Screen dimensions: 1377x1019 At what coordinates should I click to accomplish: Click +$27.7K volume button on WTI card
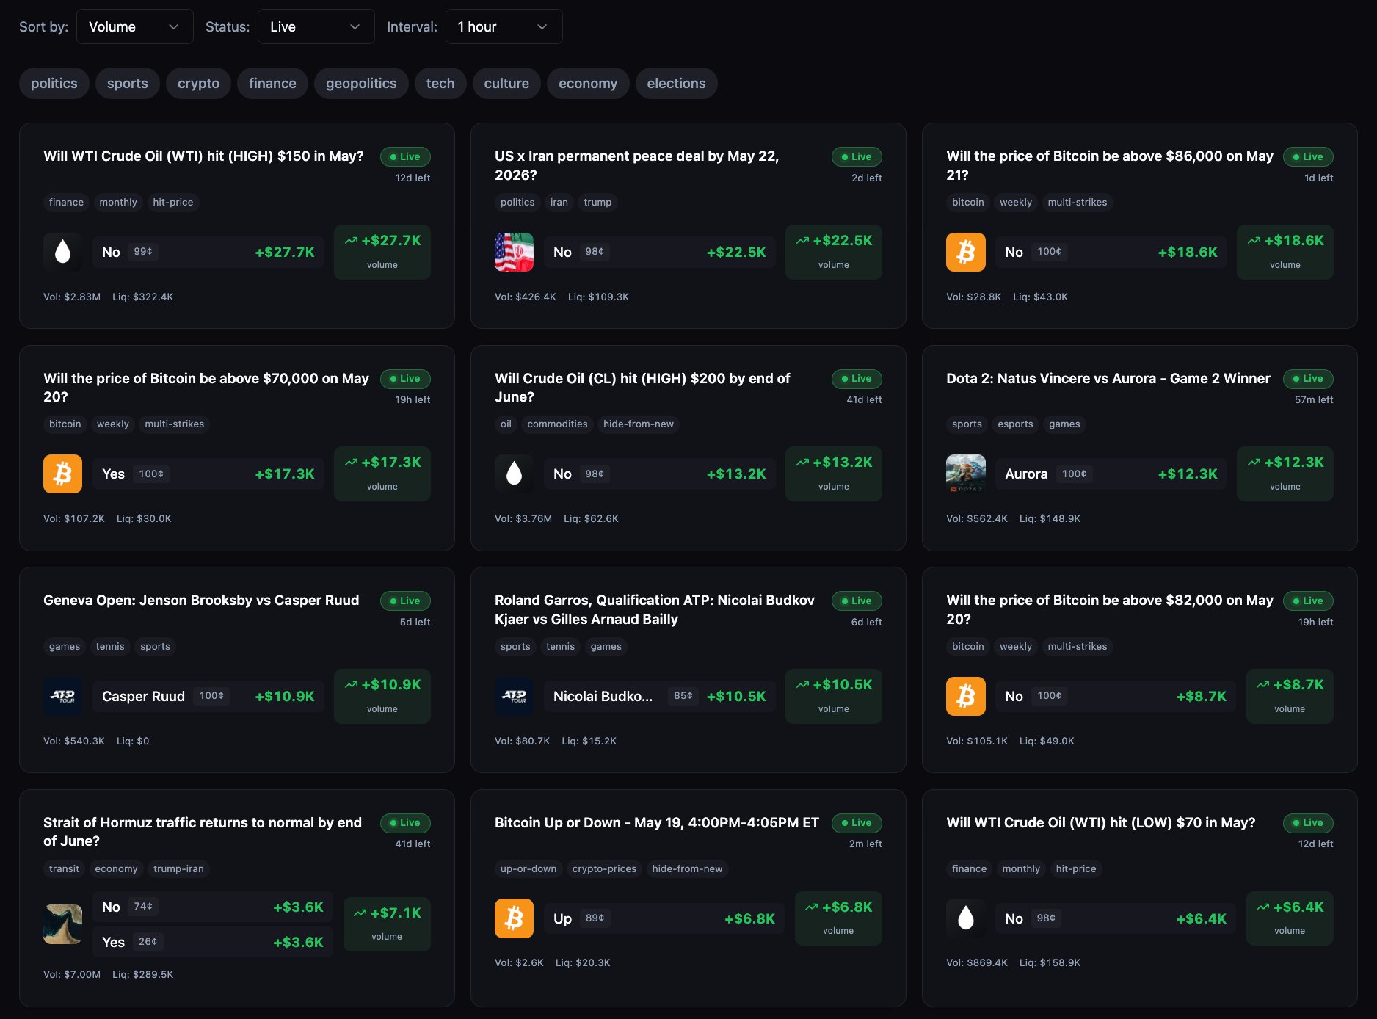coord(382,252)
